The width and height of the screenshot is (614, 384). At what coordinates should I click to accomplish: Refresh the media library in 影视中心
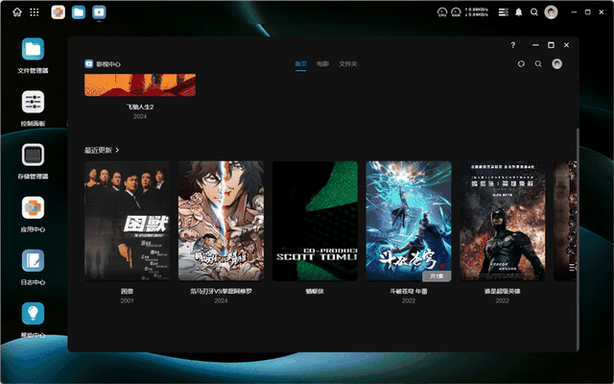(521, 64)
